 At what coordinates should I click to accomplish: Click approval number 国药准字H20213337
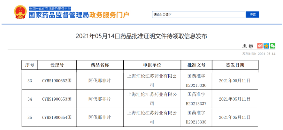[x=196, y=99]
